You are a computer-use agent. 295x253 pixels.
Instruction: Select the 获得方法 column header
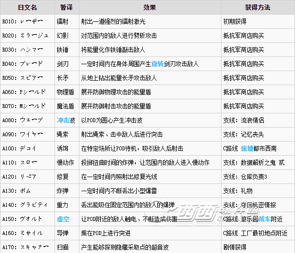coord(258,7)
